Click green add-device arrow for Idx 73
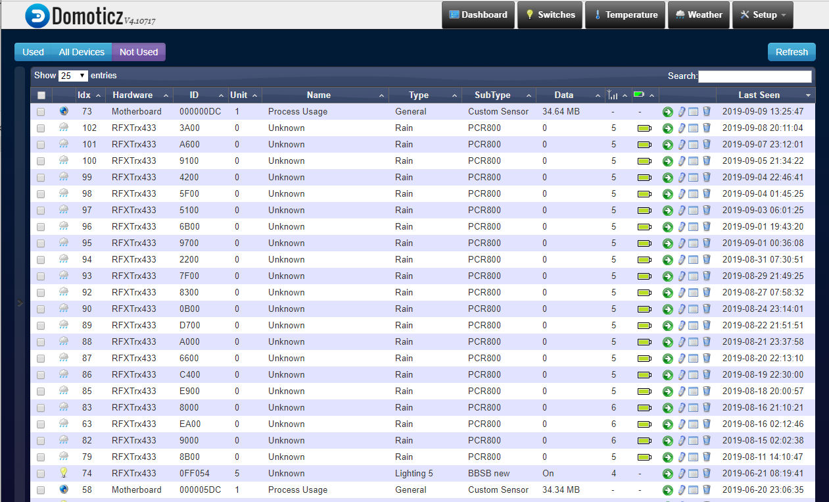 [668, 112]
